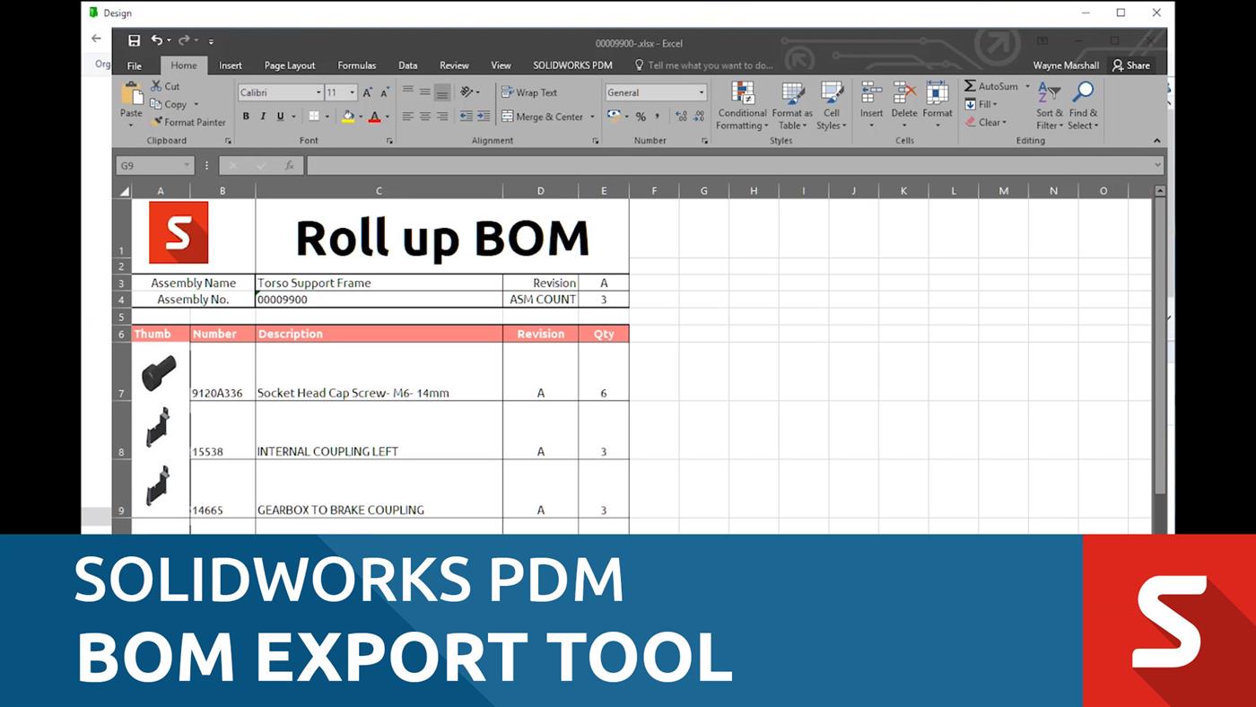Pick a color from the Font Color swatch

pyautogui.click(x=376, y=116)
